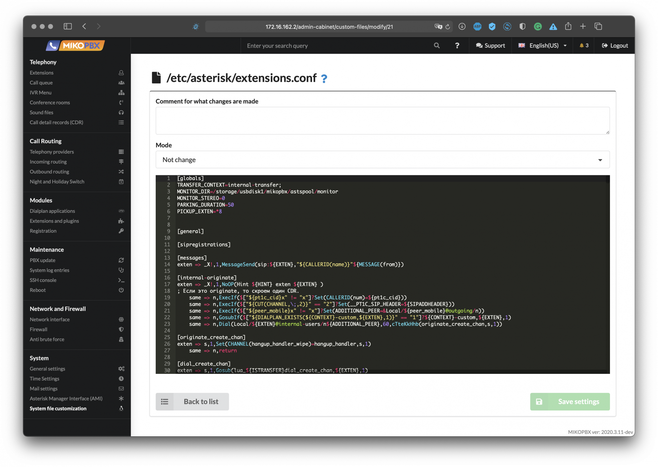Click the Reboot power icon
Viewport: 658px width, 467px height.
(121, 290)
